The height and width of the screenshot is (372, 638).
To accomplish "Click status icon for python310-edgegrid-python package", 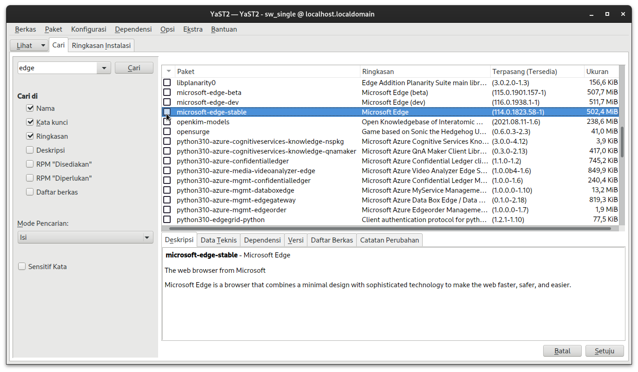I will coord(167,219).
